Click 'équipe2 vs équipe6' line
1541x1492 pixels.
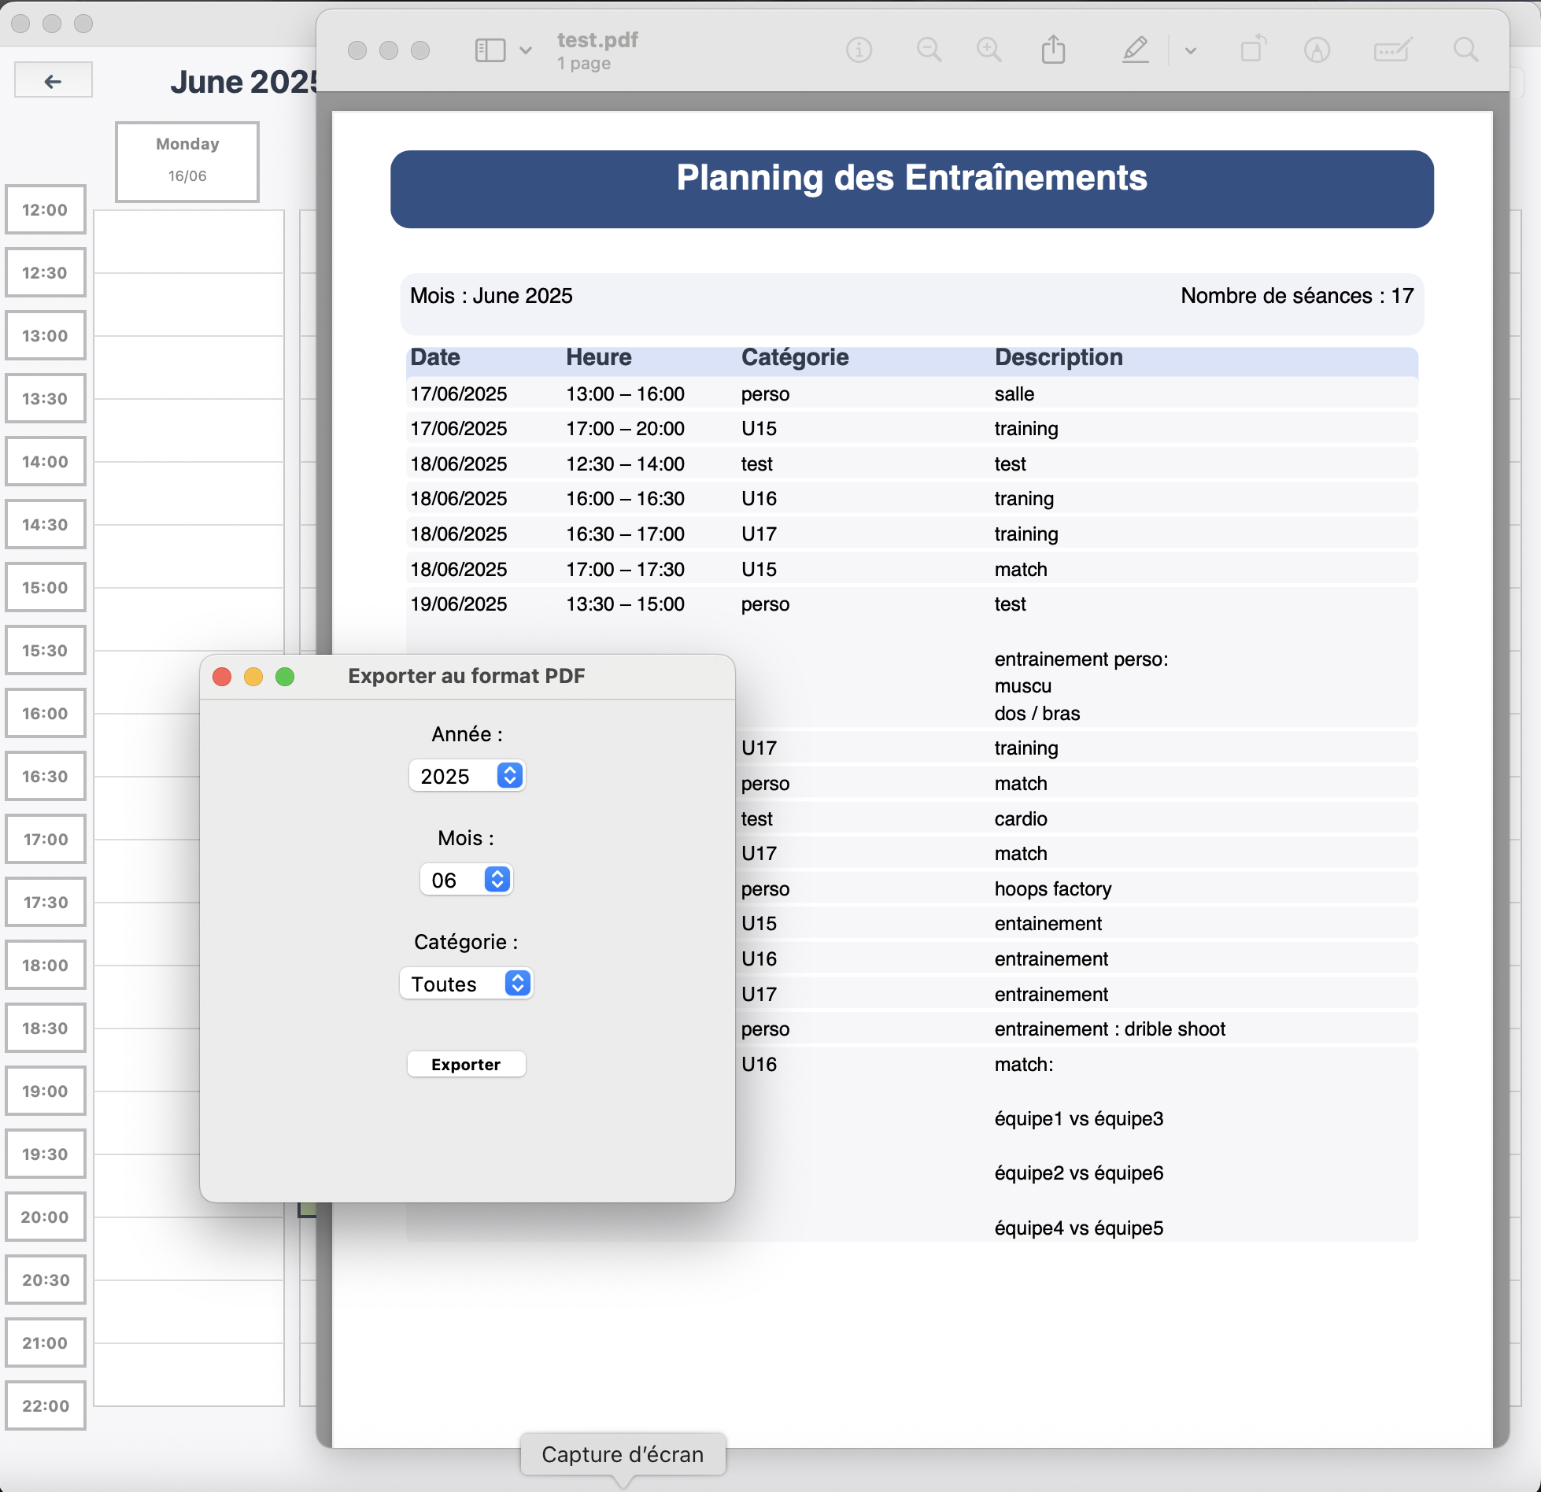(1079, 1173)
